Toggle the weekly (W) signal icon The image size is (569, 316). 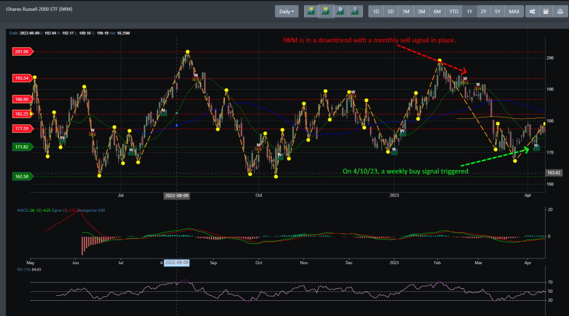pyautogui.click(x=326, y=11)
